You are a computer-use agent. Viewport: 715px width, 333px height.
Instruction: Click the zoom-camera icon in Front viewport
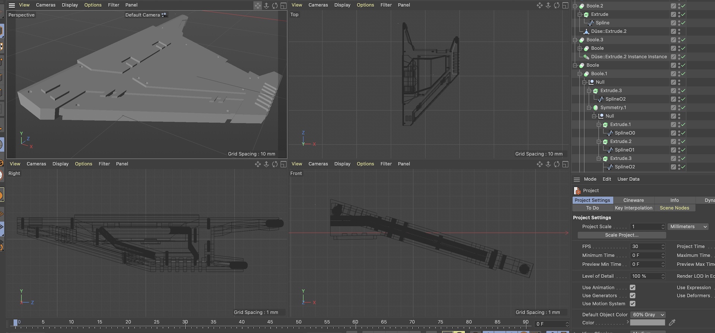coord(548,164)
